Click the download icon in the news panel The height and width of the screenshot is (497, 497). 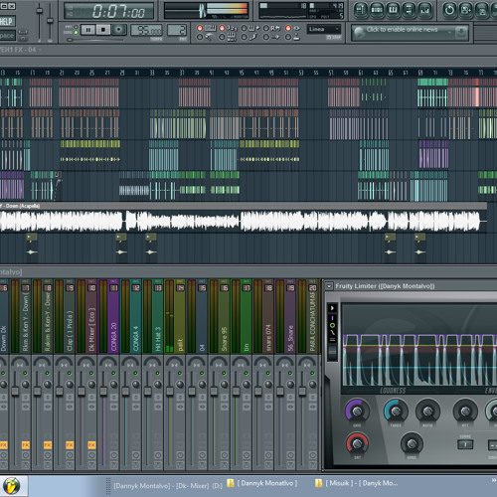pyautogui.click(x=461, y=33)
